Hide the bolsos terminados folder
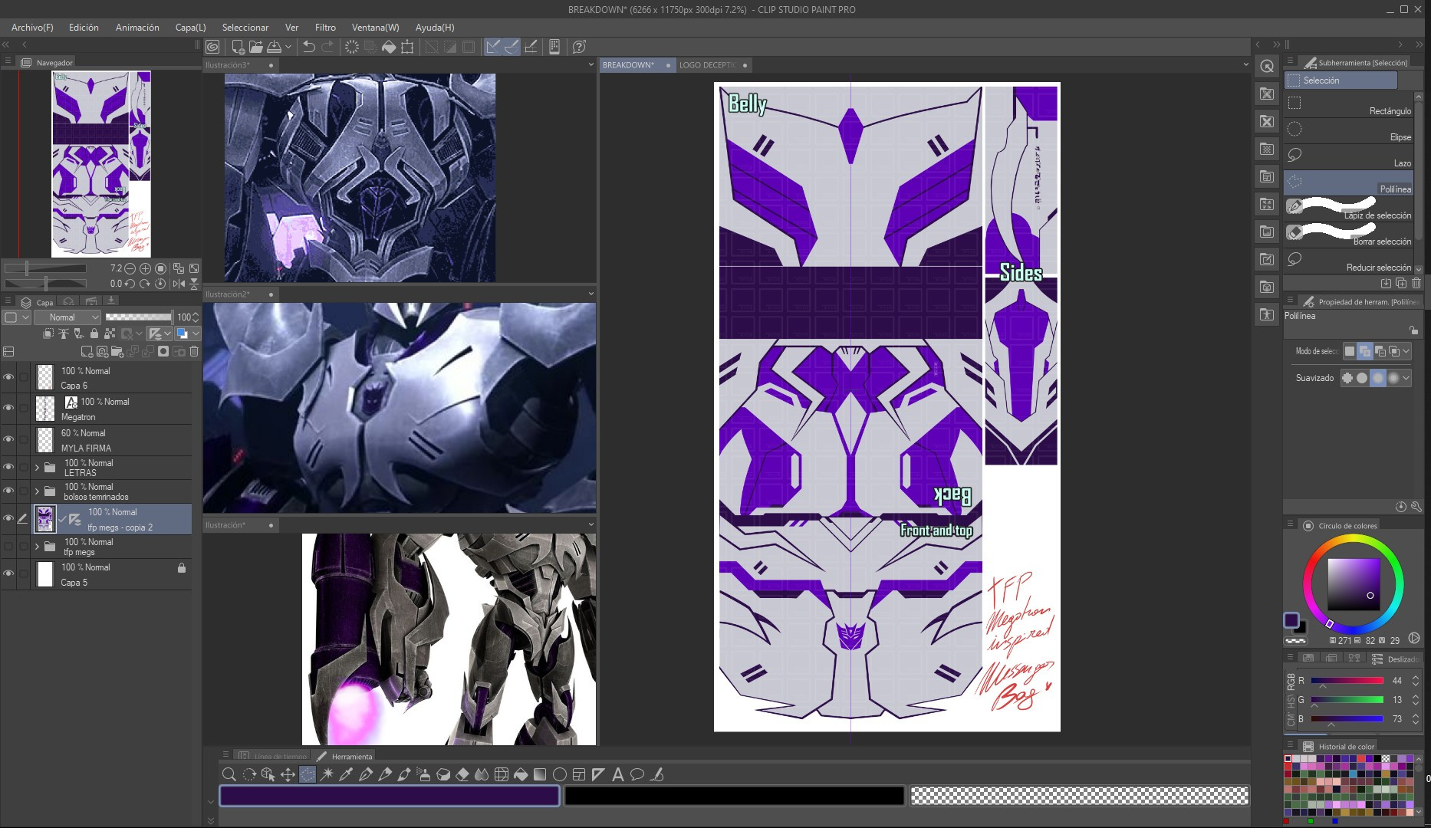Viewport: 1431px width, 828px height. tap(8, 491)
